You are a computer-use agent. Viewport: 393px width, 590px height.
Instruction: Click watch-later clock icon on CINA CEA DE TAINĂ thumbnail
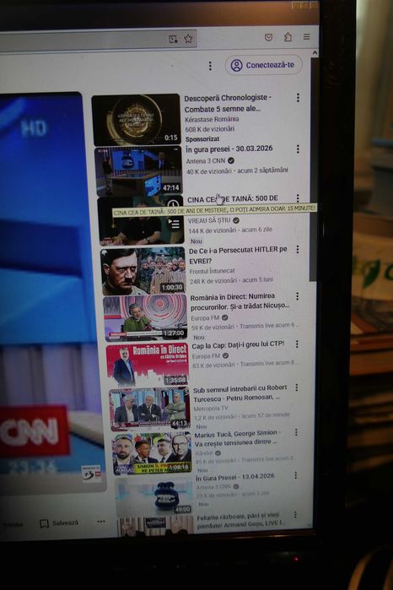click(x=173, y=203)
